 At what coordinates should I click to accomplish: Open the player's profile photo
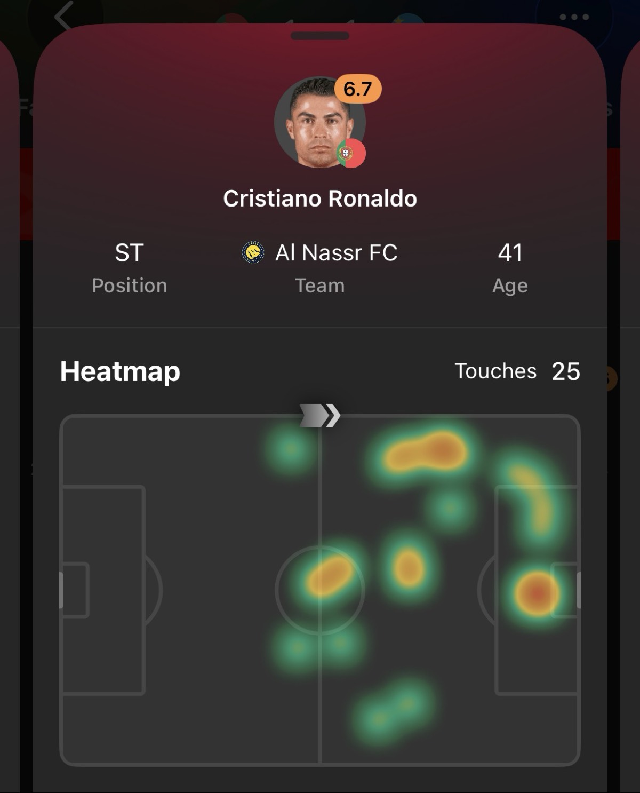pos(320,122)
